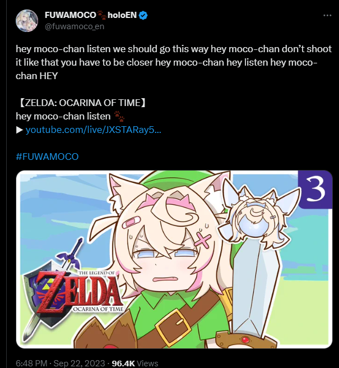Viewport: 339px width, 368px height.
Task: Click the 96.4K Views count
Action: (135, 364)
